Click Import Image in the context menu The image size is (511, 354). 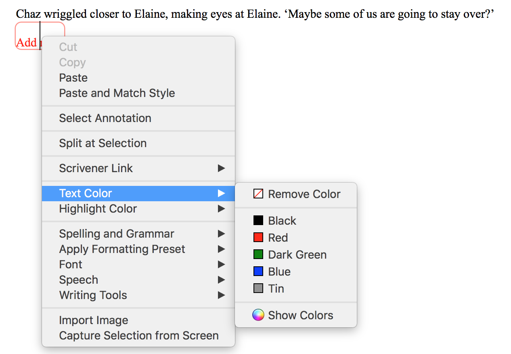tap(94, 320)
